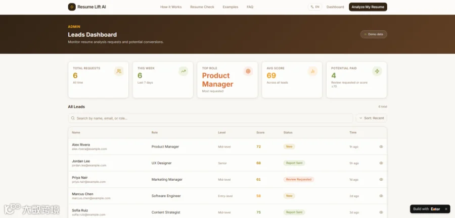Open the Sort: Recent dropdown
Image resolution: width=455 pixels, height=218 pixels.
(372, 118)
